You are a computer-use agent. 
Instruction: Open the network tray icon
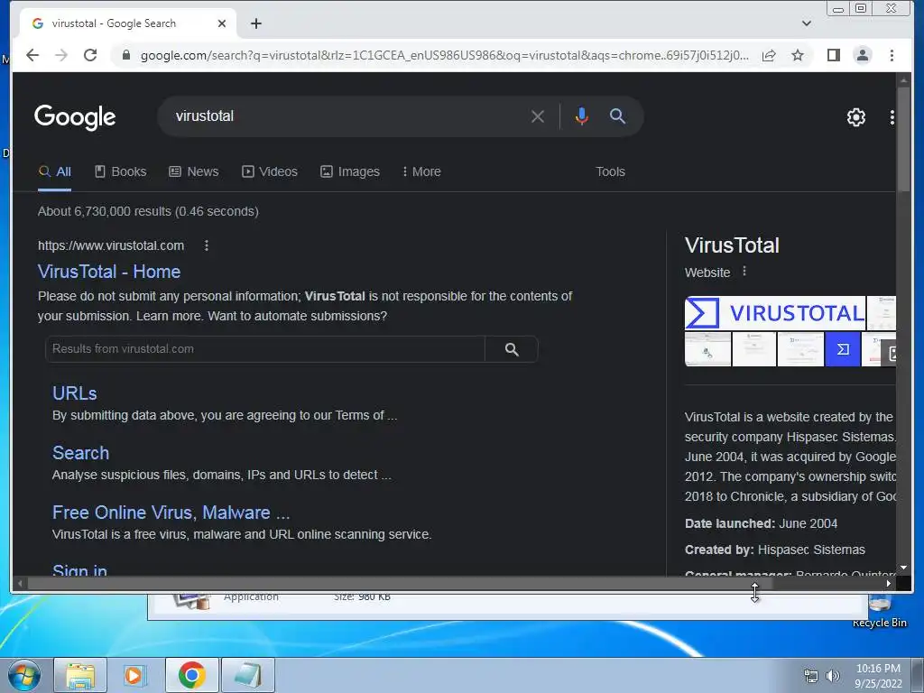tap(811, 676)
